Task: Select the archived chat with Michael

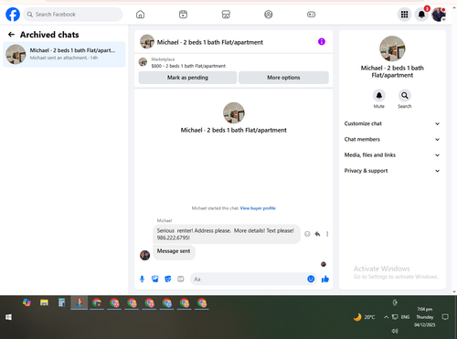Action: click(64, 54)
